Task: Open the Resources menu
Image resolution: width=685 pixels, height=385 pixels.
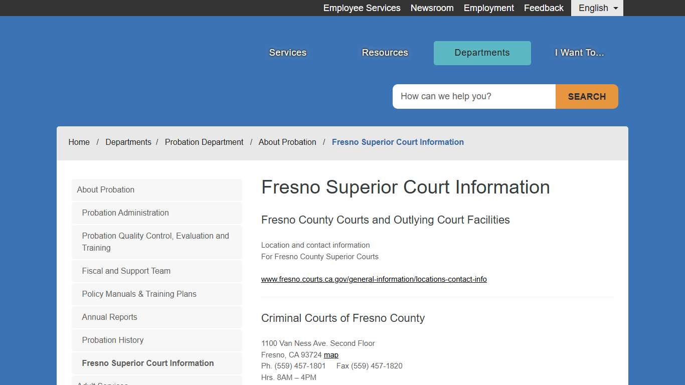Action: click(x=384, y=53)
